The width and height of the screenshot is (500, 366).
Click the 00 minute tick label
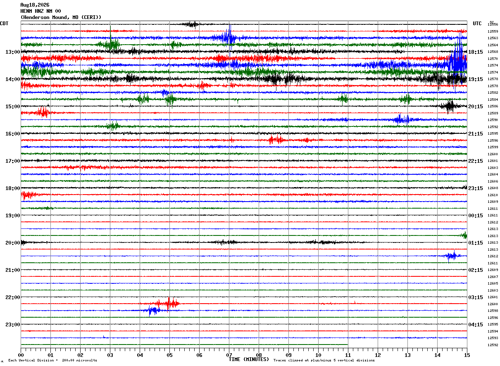click(21, 355)
